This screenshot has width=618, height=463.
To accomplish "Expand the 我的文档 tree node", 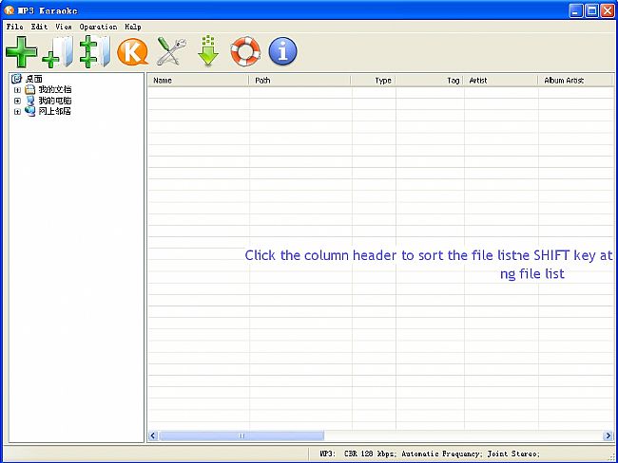I will point(17,90).
